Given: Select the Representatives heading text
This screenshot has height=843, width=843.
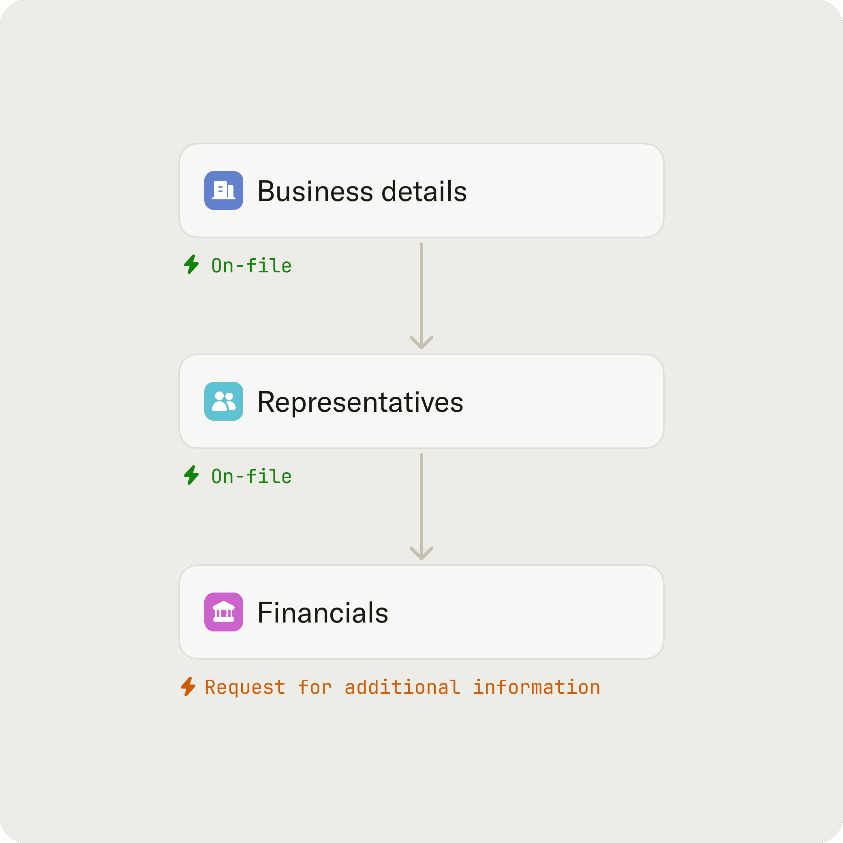Looking at the screenshot, I should 360,402.
